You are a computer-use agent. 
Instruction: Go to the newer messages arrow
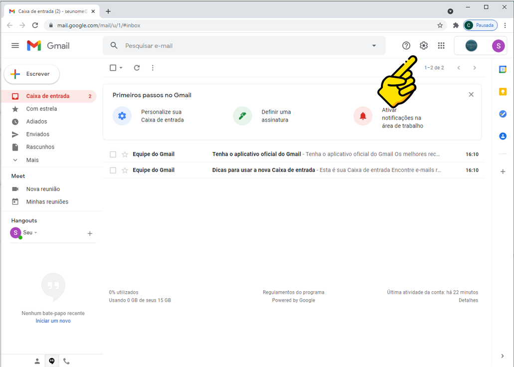click(459, 67)
